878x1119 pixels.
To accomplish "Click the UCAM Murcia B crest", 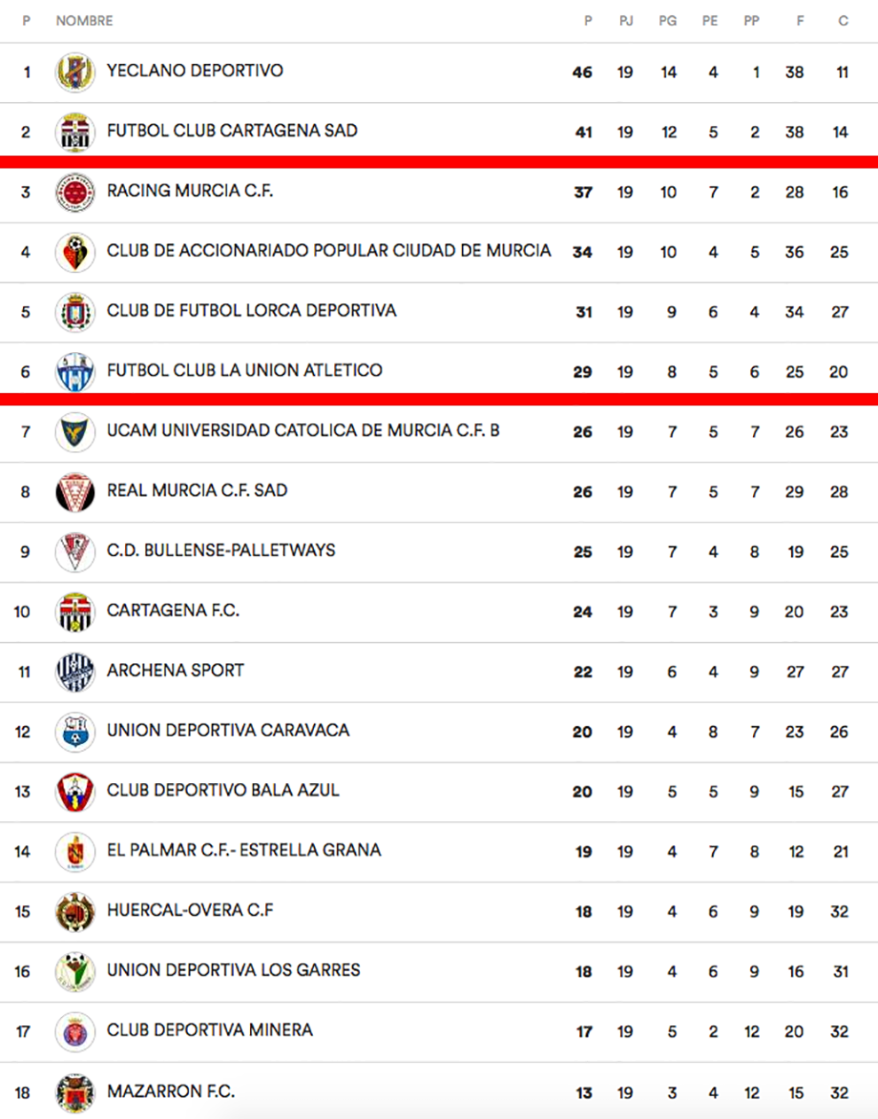I will coord(75,432).
